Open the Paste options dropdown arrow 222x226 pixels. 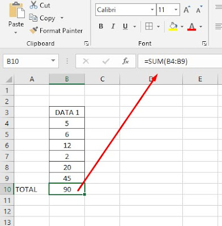[x=16, y=33]
